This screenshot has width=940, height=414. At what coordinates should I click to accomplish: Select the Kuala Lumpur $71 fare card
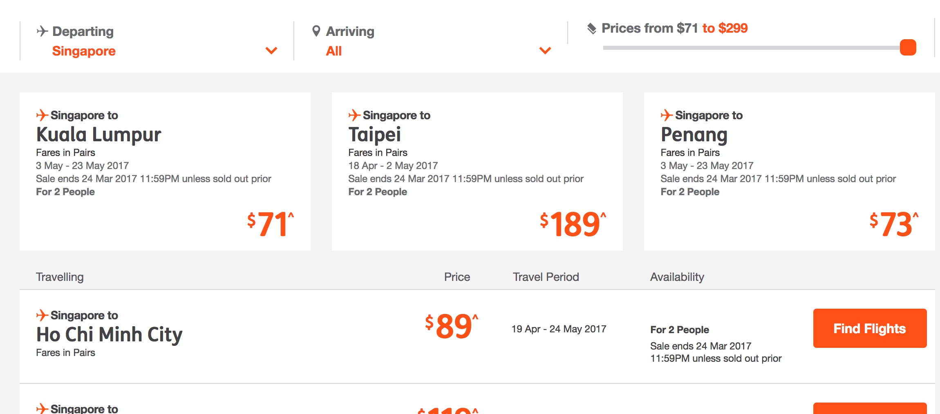click(x=165, y=171)
